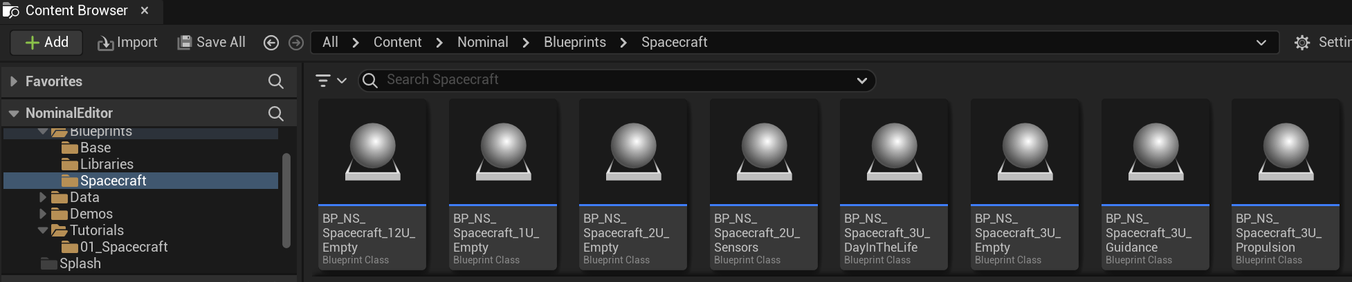Click the navigate back arrow icon

click(271, 43)
